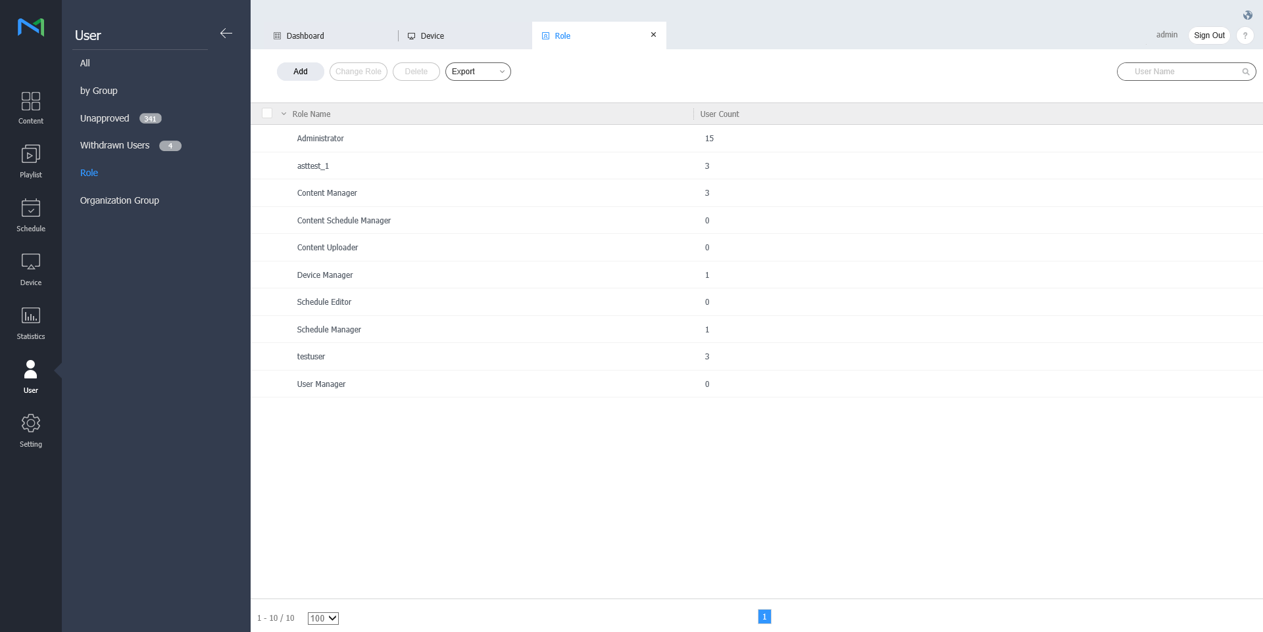Open the Device section in sidebar
This screenshot has width=1263, height=632.
pos(31,270)
